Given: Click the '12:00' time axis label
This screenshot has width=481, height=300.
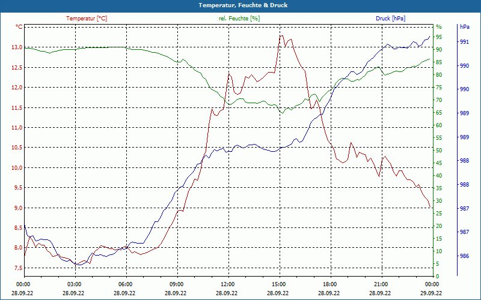Looking at the screenshot, I should point(227,284).
